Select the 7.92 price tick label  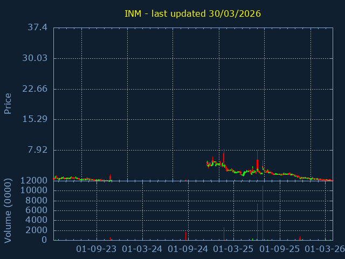pyautogui.click(x=37, y=150)
